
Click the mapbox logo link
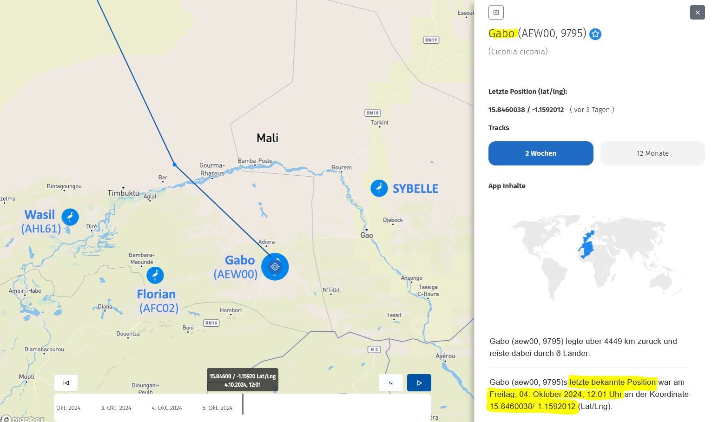[x=23, y=419]
